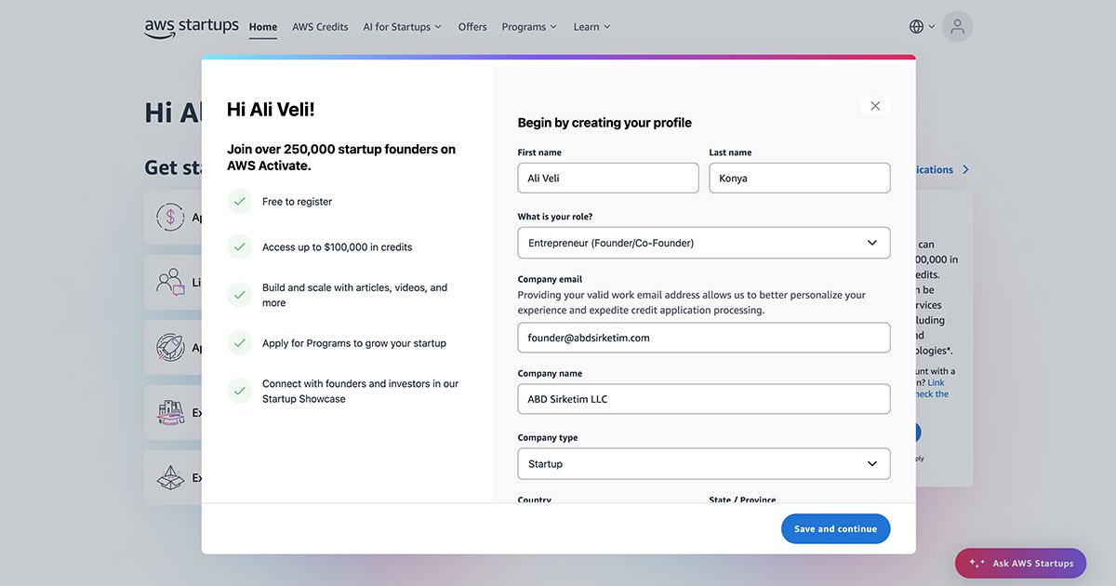
Task: Click the box explore icon card
Action: pyautogui.click(x=171, y=477)
